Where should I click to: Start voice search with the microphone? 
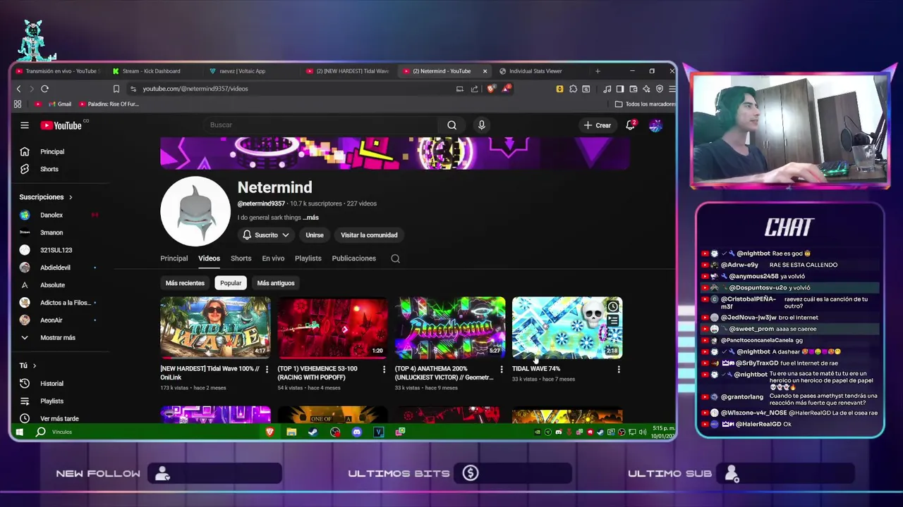[x=482, y=125]
